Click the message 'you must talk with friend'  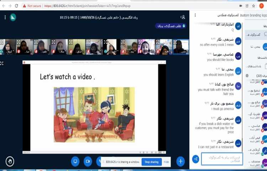pos(216,92)
